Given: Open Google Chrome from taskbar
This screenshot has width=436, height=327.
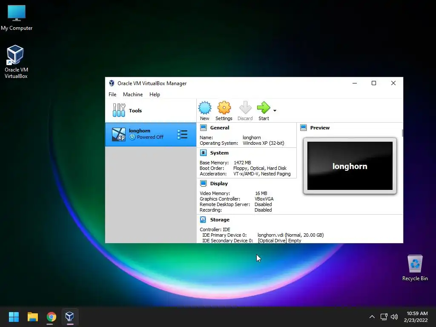Looking at the screenshot, I should click(51, 317).
